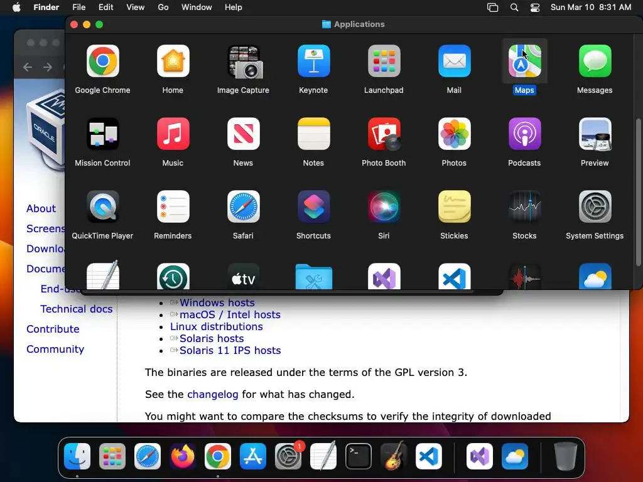Open the Stickies app icon
Screen dimensions: 643x482
tap(455, 206)
